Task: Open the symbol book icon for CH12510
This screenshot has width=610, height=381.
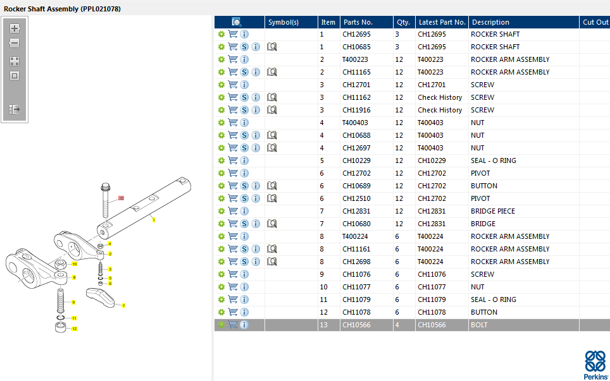Action: point(272,198)
